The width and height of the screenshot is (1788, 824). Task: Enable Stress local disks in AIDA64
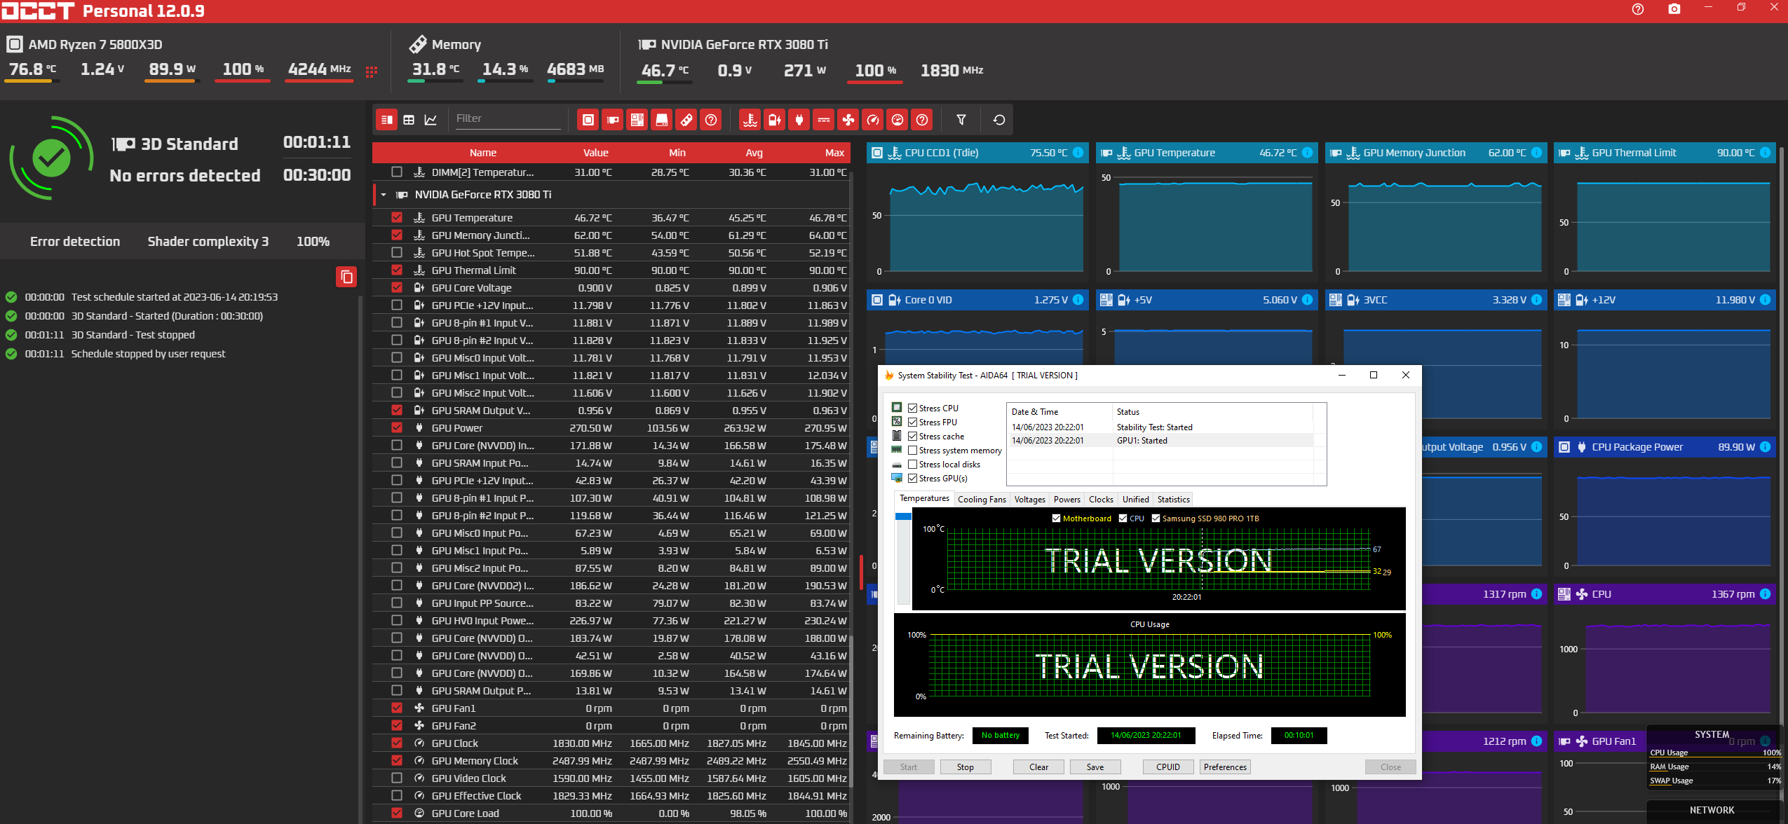point(913,465)
